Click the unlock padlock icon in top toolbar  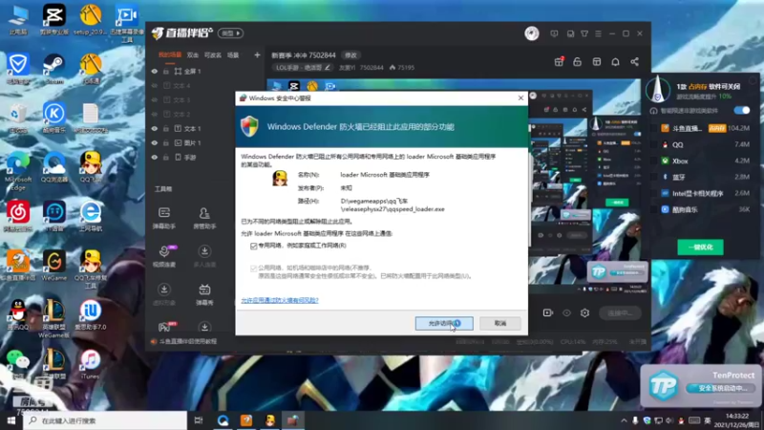(x=578, y=62)
